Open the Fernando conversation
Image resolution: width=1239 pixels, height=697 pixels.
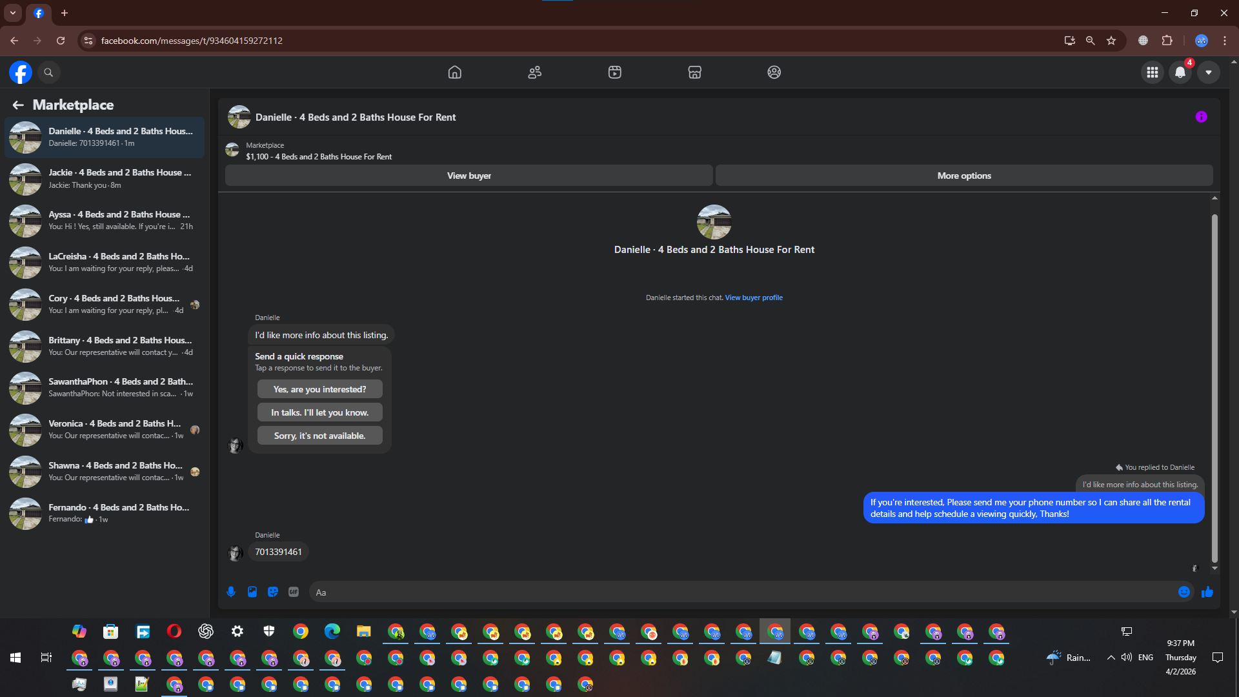pyautogui.click(x=105, y=514)
